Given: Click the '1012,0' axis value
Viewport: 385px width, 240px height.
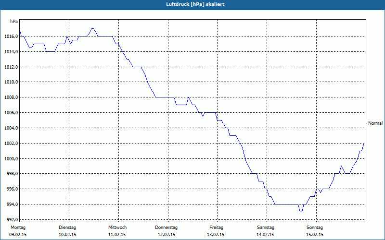Looking at the screenshot, I should pyautogui.click(x=11, y=67).
